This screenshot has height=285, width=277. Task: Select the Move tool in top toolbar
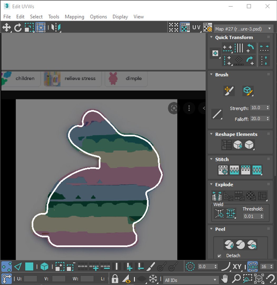coord(7,28)
